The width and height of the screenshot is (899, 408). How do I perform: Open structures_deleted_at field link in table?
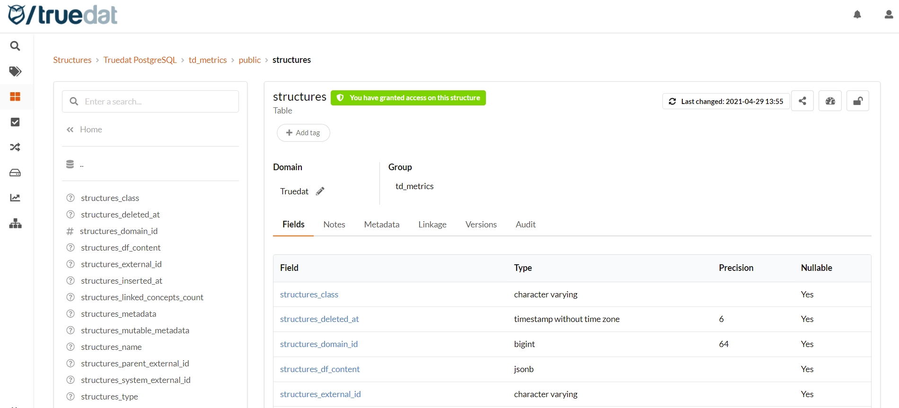[x=319, y=319]
